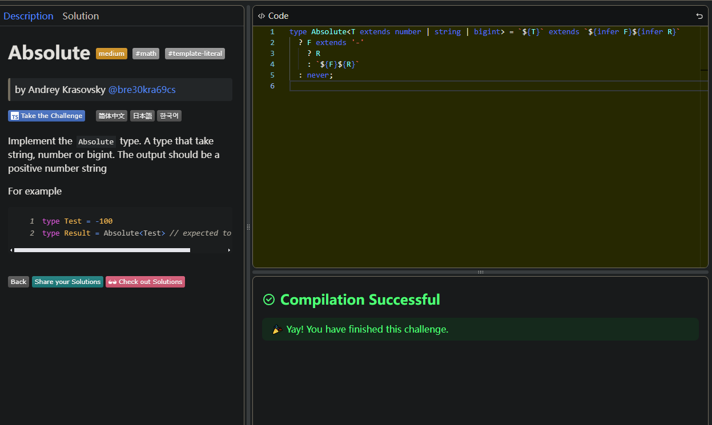Click the 'Yay! You have finished this challenge.' message
The image size is (712, 425).
(x=367, y=329)
